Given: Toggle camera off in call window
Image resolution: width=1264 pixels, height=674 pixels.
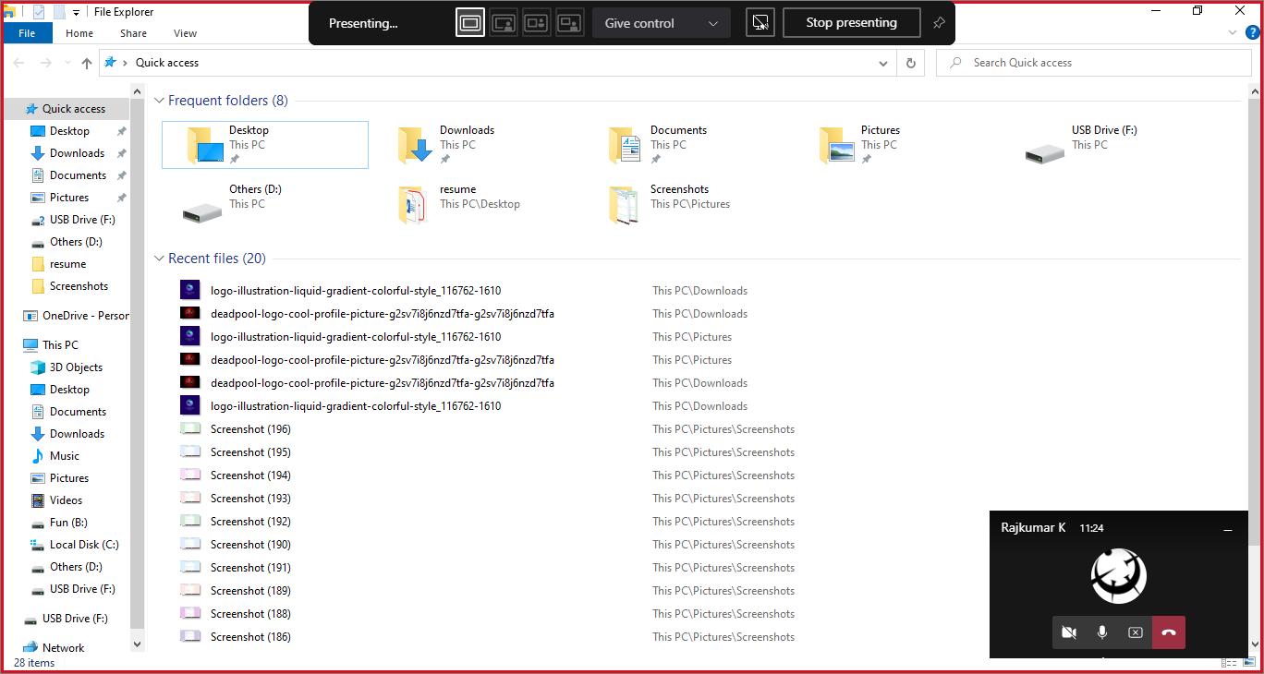Looking at the screenshot, I should click(x=1069, y=632).
